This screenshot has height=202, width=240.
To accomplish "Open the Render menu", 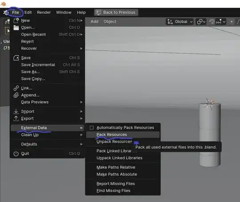I will (x=44, y=12).
